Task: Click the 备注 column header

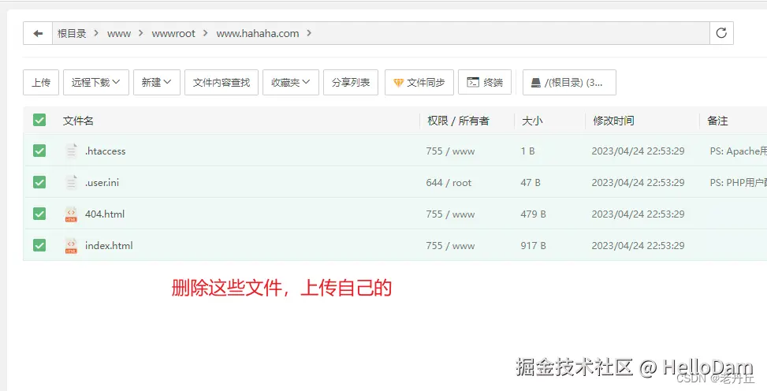Action: [717, 121]
